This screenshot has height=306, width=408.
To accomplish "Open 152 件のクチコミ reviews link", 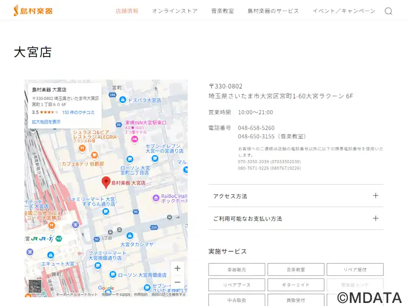I will pos(78,112).
